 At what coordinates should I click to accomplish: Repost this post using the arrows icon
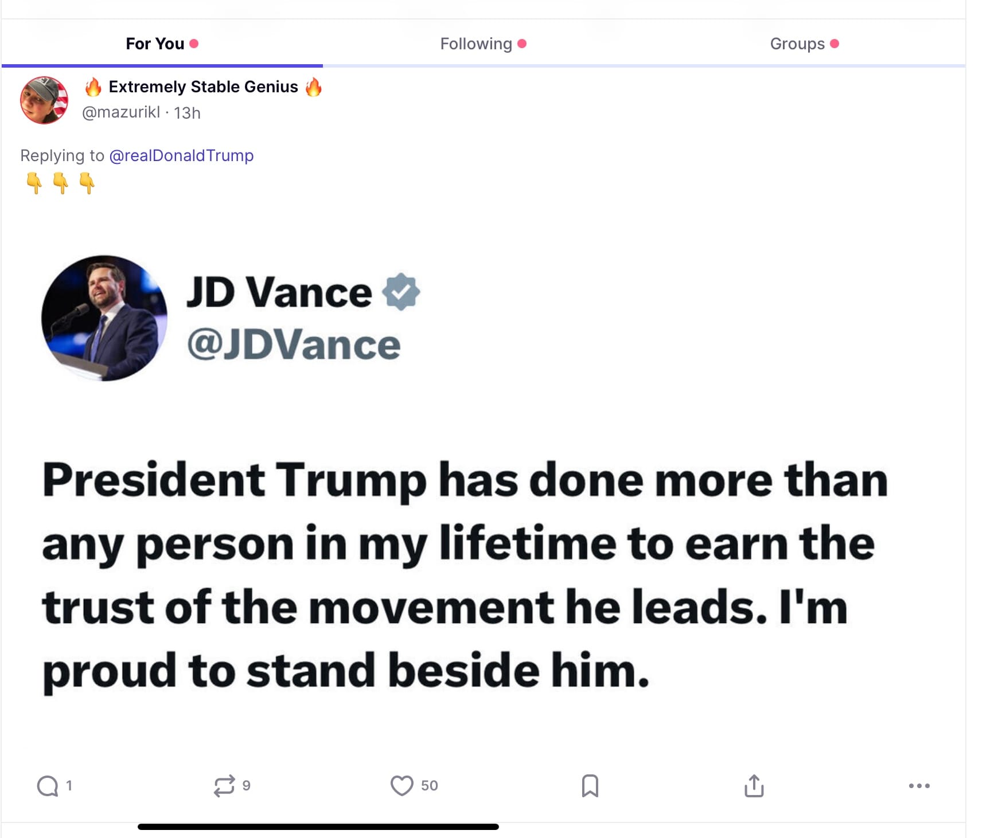pos(224,786)
